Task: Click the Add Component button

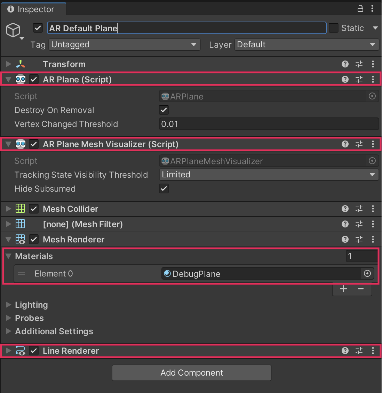Action: point(192,373)
